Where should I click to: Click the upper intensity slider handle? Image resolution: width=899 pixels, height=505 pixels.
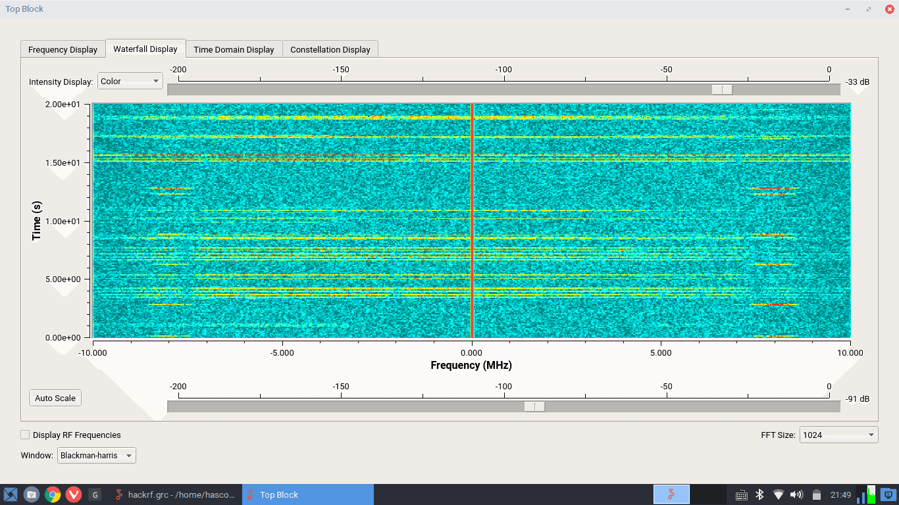coord(722,89)
